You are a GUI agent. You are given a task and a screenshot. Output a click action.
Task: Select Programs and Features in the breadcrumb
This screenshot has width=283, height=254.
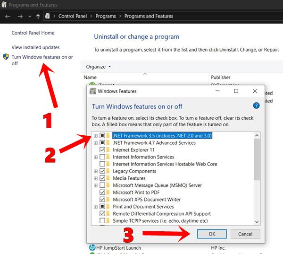(x=149, y=16)
